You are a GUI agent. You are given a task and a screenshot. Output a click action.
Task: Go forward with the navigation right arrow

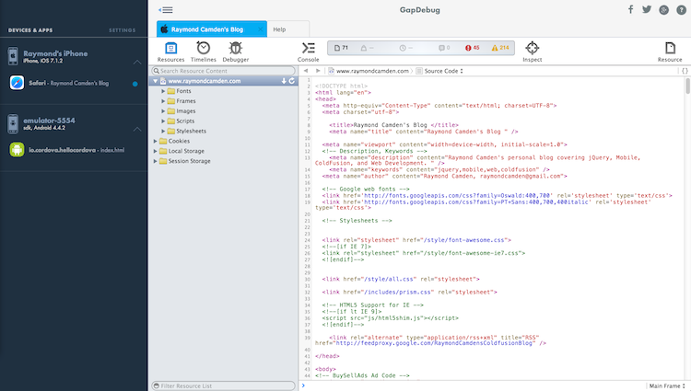pos(318,70)
